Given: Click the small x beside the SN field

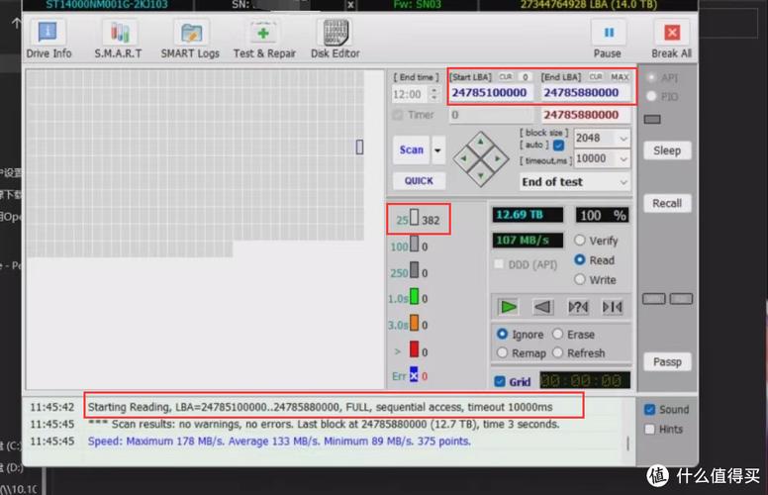Looking at the screenshot, I should tap(350, 5).
